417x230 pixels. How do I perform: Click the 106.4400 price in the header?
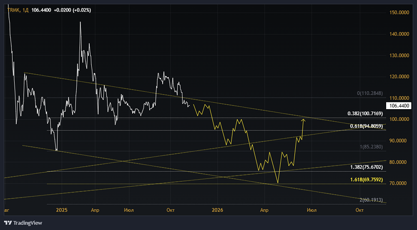41,10
